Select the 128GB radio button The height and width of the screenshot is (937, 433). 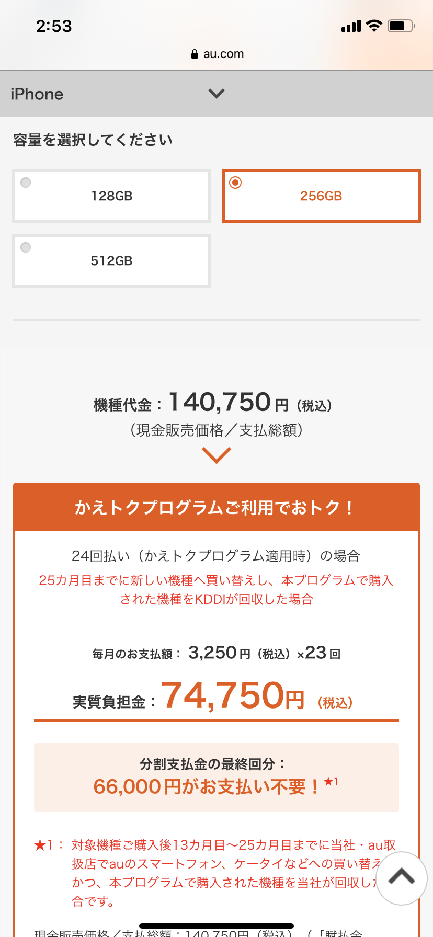pyautogui.click(x=26, y=182)
